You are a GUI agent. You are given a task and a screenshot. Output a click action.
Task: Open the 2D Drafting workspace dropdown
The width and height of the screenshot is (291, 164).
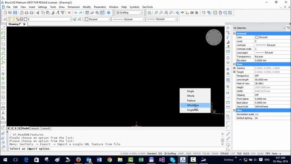click(129, 13)
